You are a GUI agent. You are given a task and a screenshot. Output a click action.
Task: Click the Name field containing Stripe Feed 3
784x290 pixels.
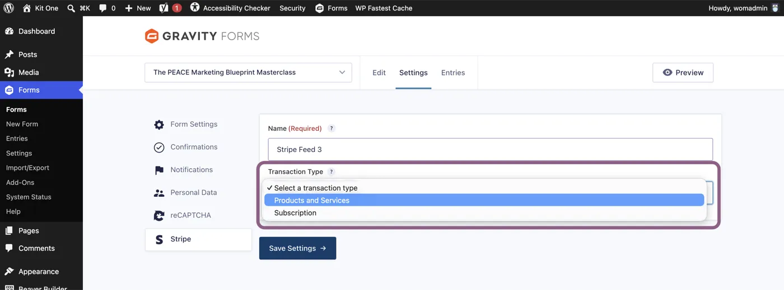click(x=491, y=149)
